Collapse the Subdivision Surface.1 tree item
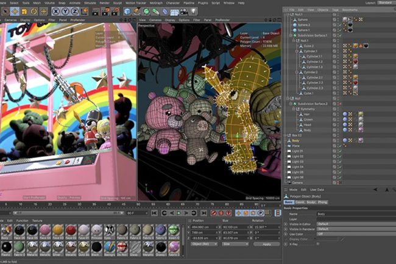Screen dimensions: 396x264 [x=291, y=35]
